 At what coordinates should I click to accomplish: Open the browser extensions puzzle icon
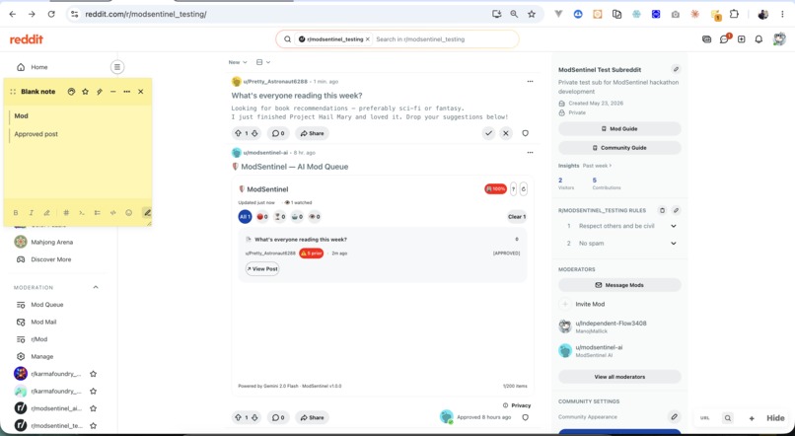click(x=734, y=14)
